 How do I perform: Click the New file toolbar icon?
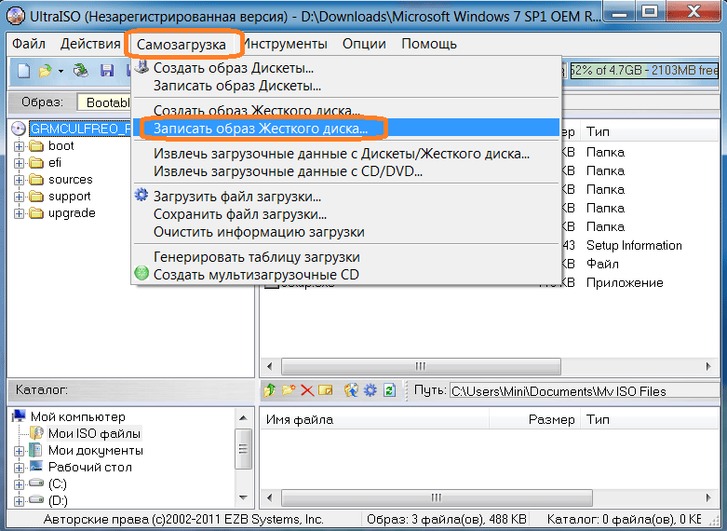coord(23,71)
